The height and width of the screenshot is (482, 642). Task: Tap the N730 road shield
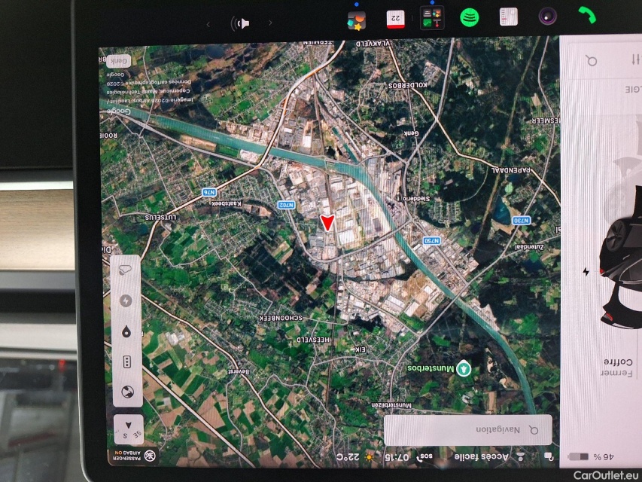tap(522, 221)
